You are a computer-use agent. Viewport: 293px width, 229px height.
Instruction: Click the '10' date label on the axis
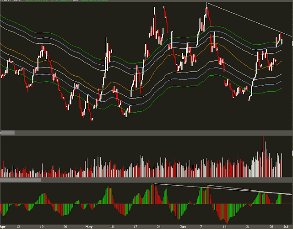click(x=112, y=227)
